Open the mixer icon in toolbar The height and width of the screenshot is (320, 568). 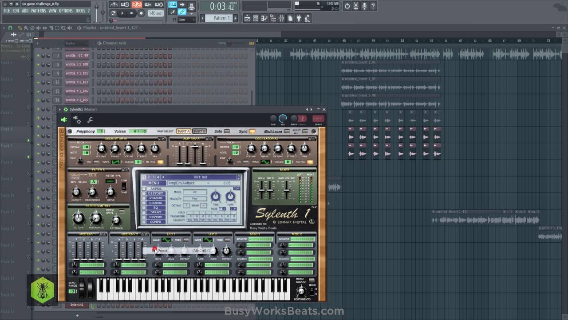281,18
